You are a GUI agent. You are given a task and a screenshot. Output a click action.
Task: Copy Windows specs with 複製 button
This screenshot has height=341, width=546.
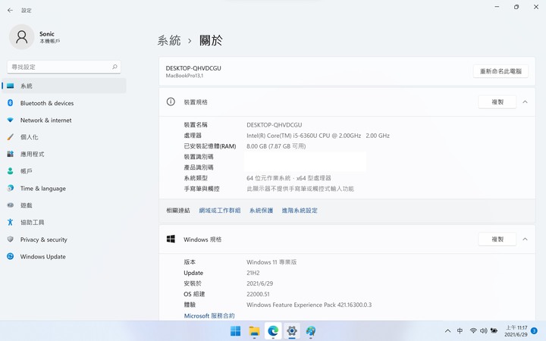(x=497, y=239)
